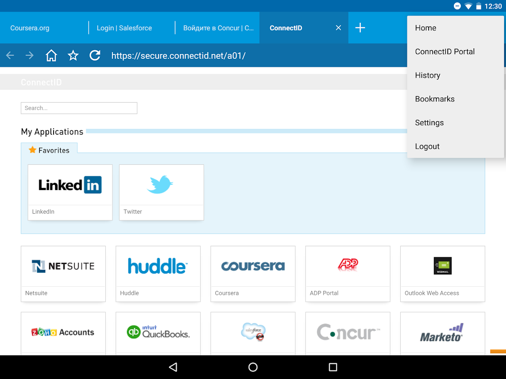Select Home from the dropdown menu

click(x=455, y=28)
